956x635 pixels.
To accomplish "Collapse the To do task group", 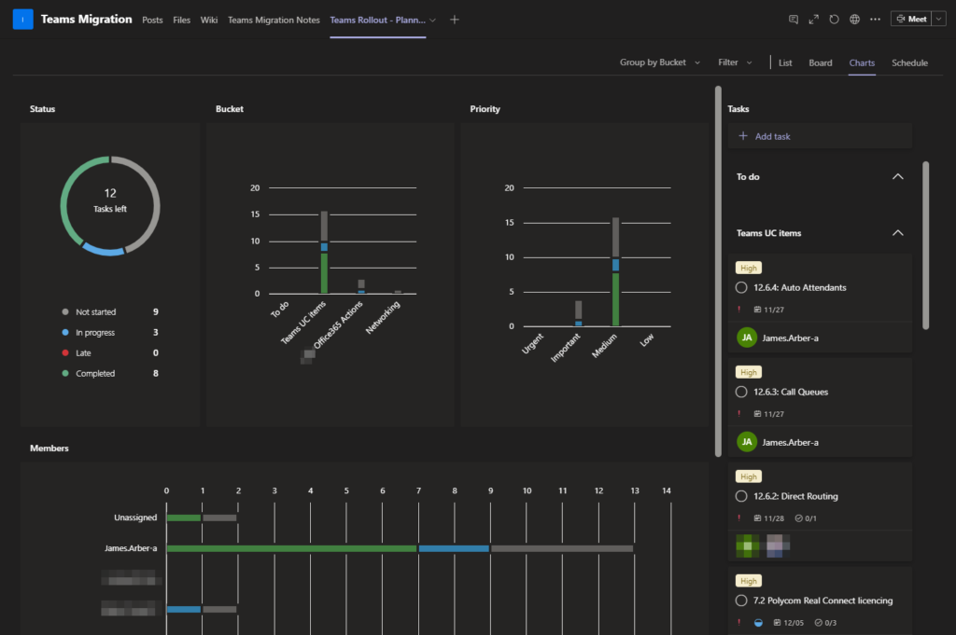I will [x=897, y=176].
